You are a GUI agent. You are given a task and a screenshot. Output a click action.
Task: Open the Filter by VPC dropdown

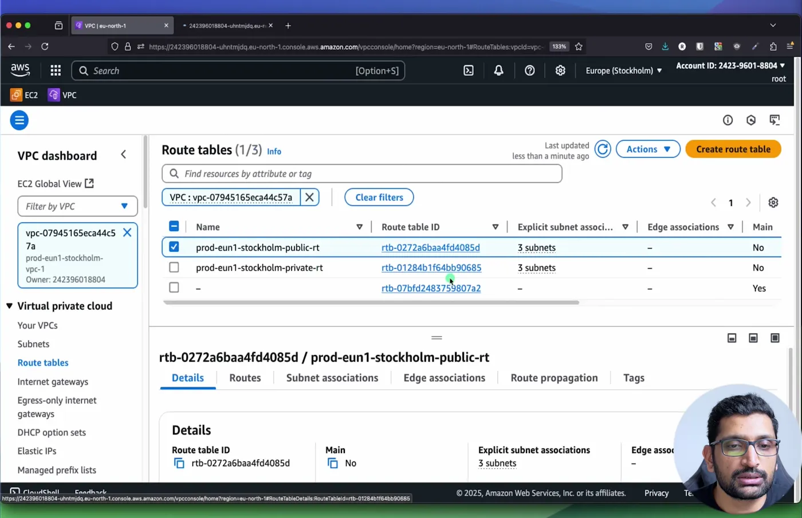[x=77, y=207]
